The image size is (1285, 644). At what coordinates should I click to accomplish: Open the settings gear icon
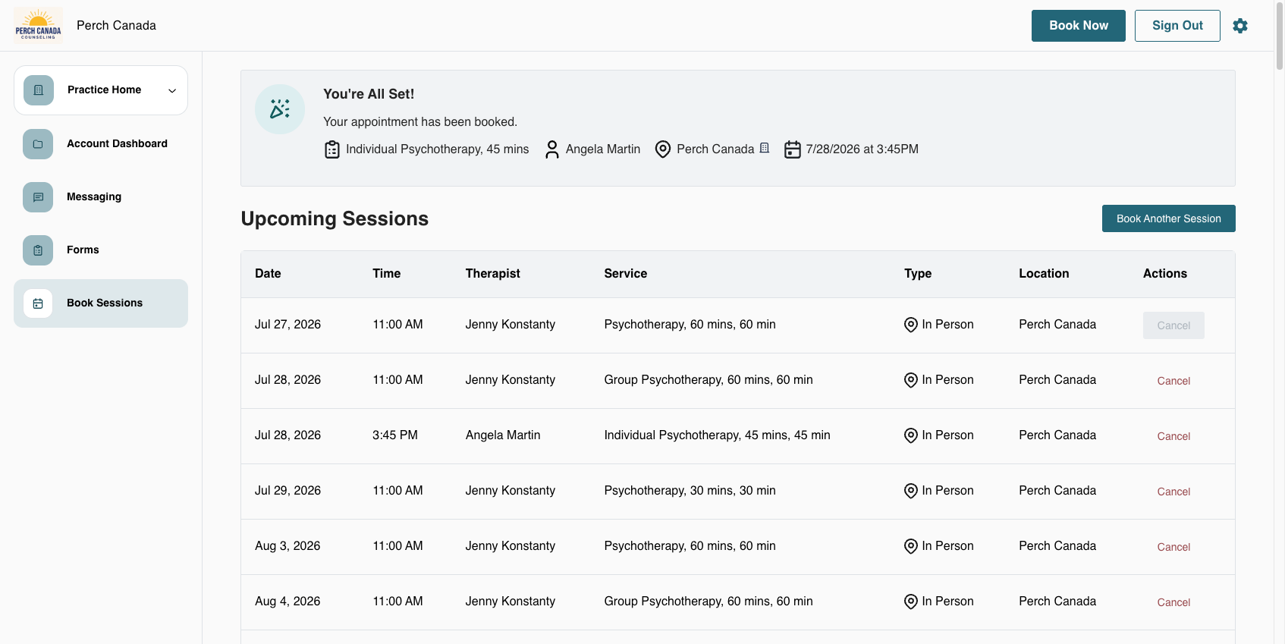click(x=1240, y=26)
